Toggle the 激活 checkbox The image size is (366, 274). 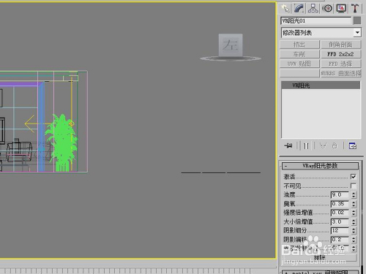(353, 176)
